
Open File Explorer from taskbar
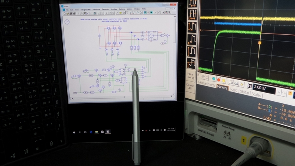(96, 132)
